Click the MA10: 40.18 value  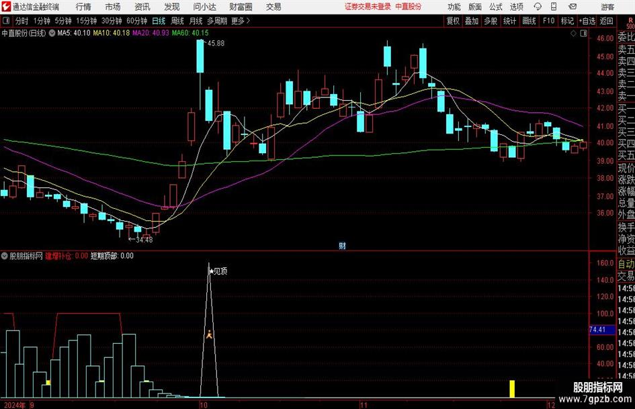pyautogui.click(x=112, y=33)
